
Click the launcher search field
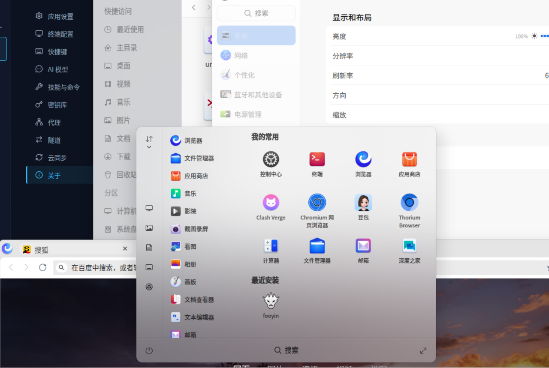pyautogui.click(x=287, y=350)
